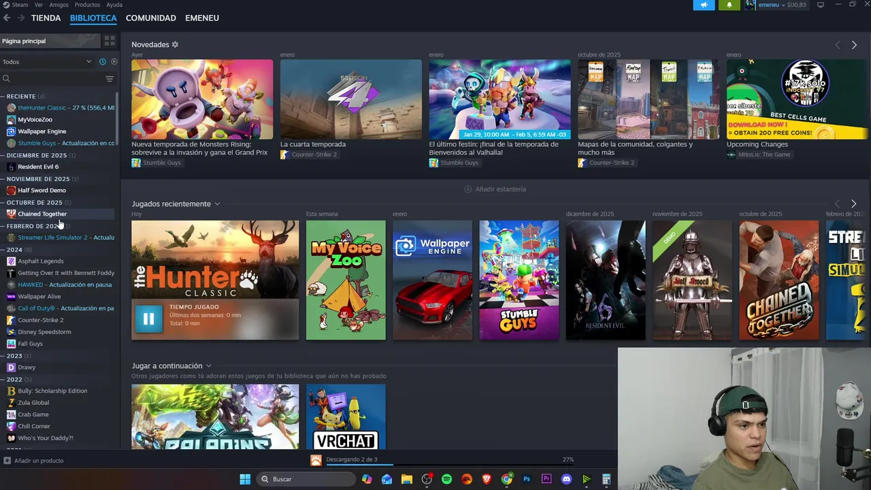
Task: Open Jugados recientemente shelf dropdown
Action: click(217, 204)
